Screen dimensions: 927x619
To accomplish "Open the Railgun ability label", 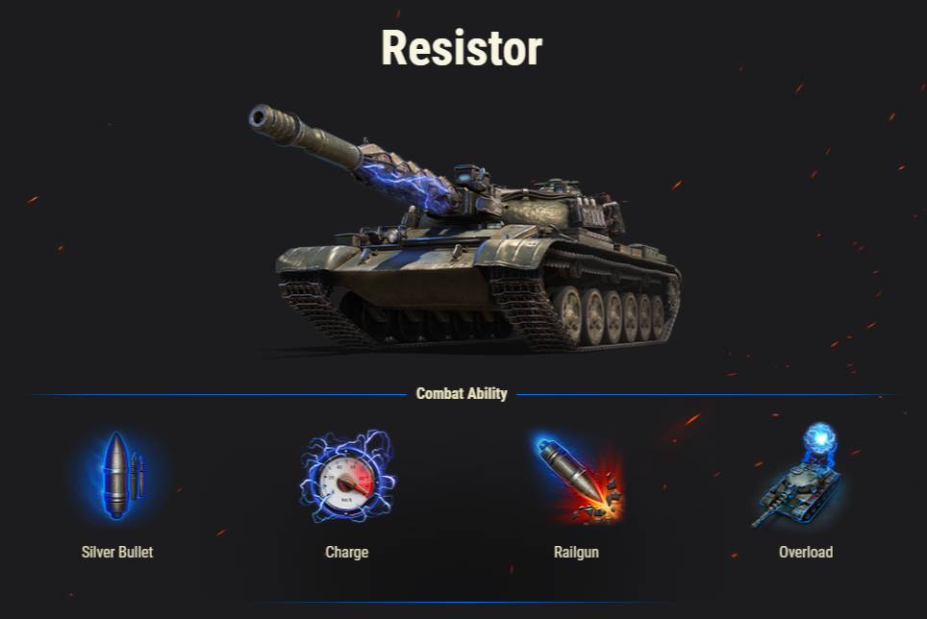I will 576,553.
